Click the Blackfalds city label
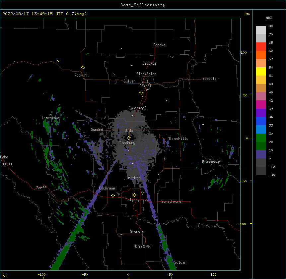The width and height of the screenshot is (286, 279). click(146, 74)
